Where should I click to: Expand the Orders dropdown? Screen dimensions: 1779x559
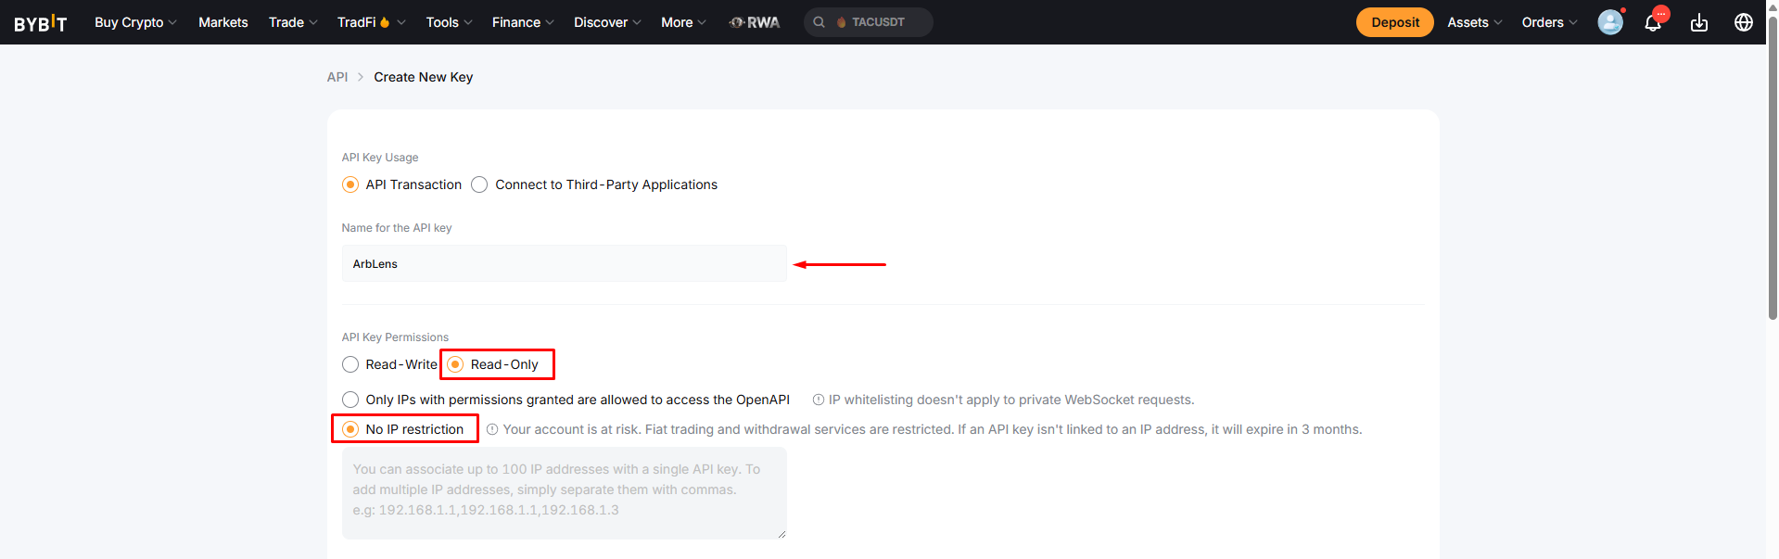point(1549,22)
